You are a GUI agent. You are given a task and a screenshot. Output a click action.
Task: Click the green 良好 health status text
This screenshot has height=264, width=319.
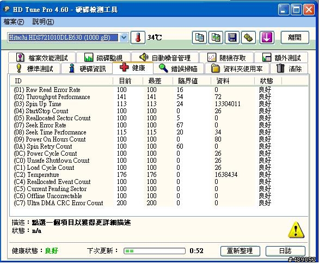[x=52, y=251]
